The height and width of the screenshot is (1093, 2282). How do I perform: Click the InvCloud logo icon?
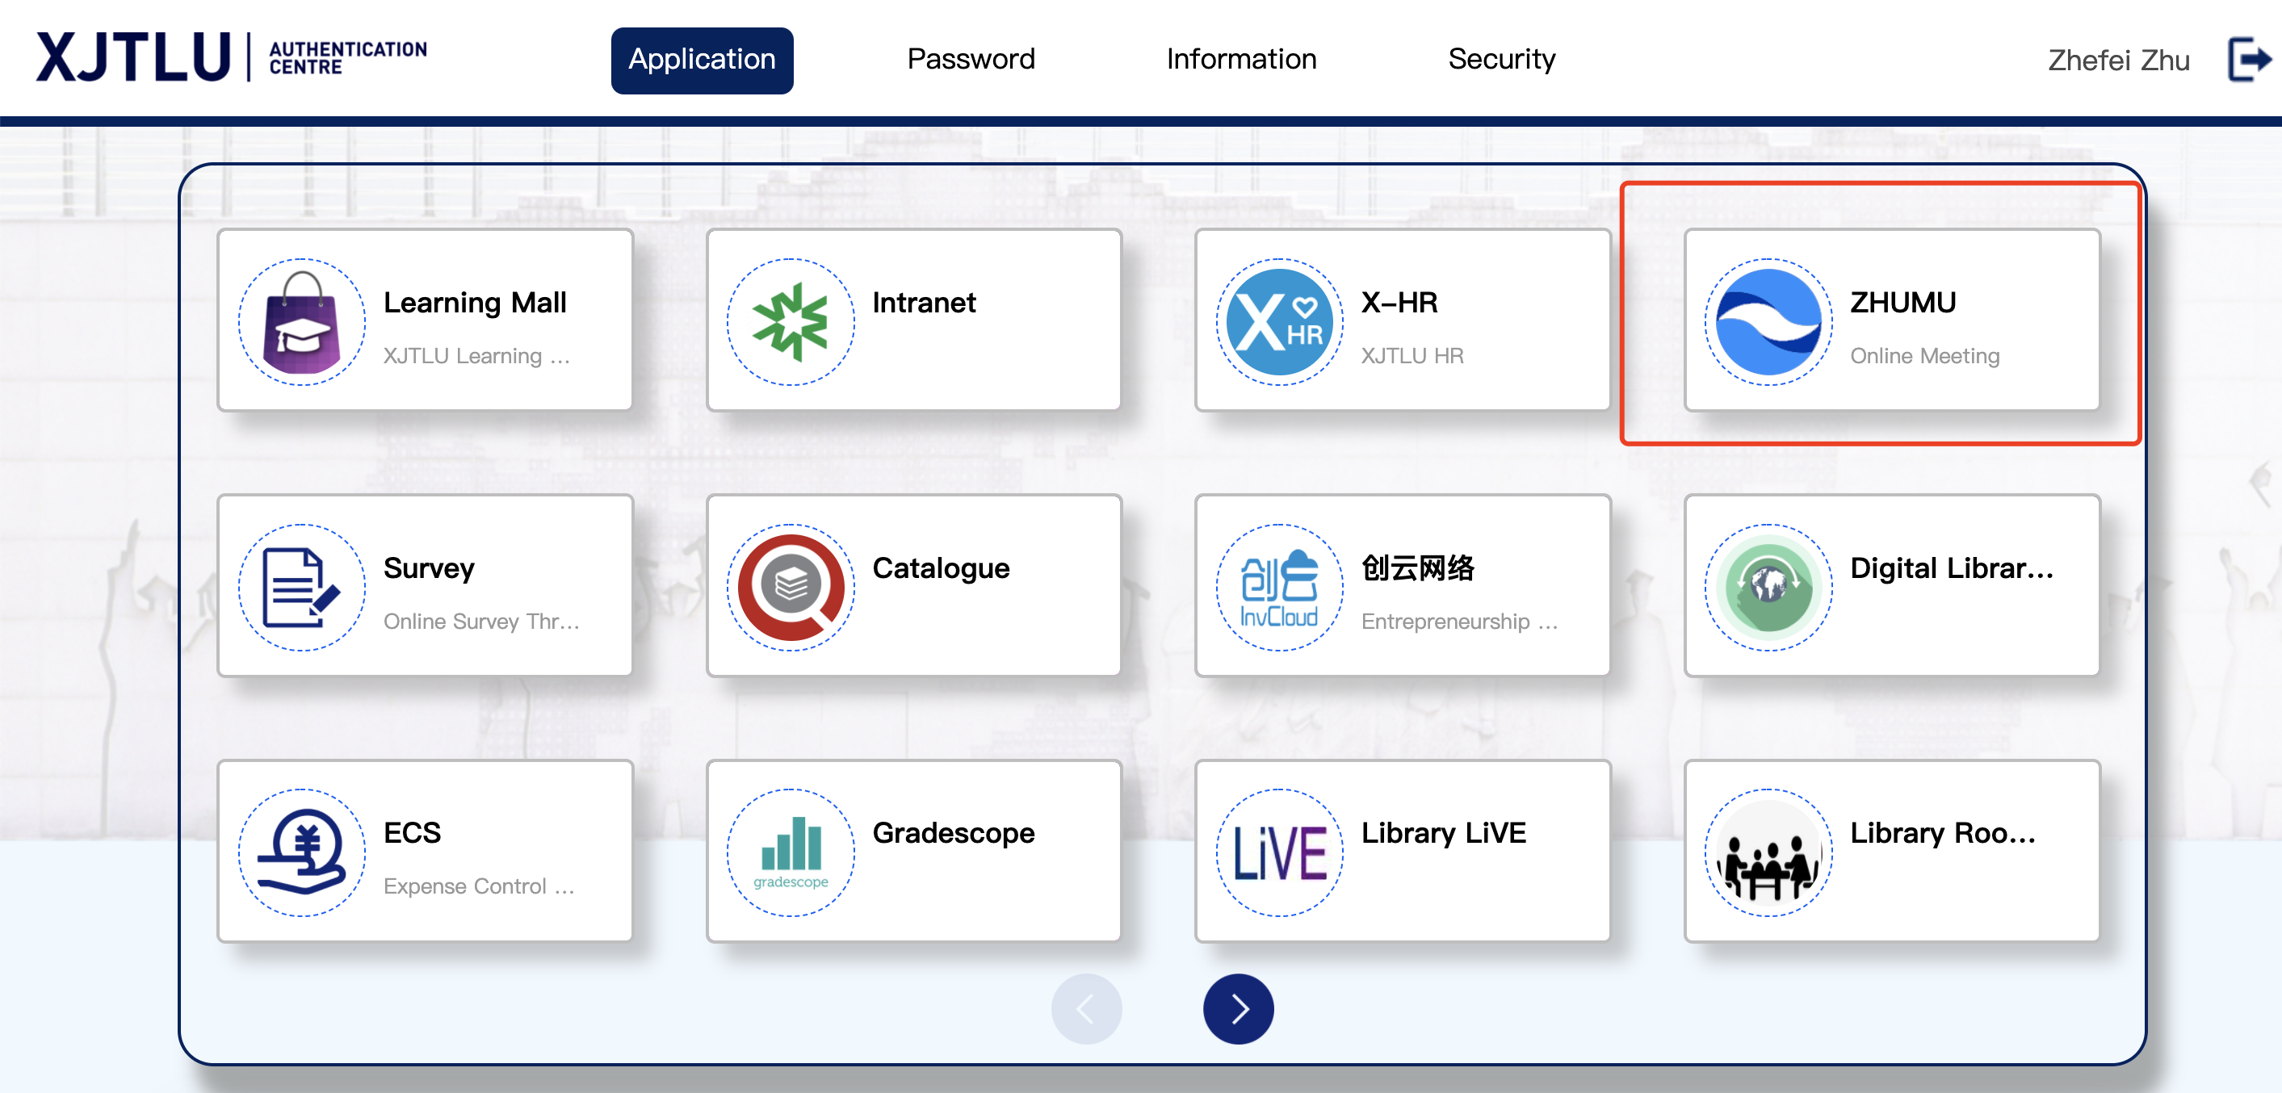tap(1279, 587)
